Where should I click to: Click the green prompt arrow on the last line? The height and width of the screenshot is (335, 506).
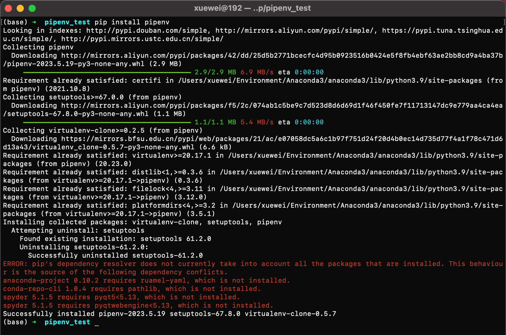34,322
